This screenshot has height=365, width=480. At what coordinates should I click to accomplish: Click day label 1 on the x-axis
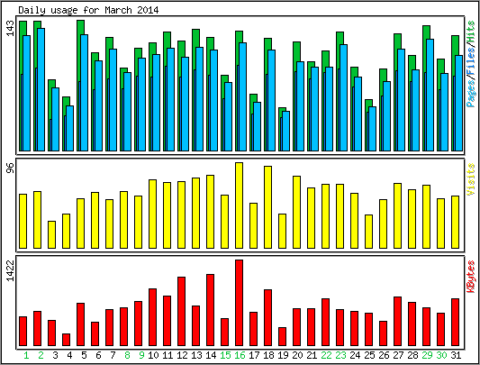(26, 355)
